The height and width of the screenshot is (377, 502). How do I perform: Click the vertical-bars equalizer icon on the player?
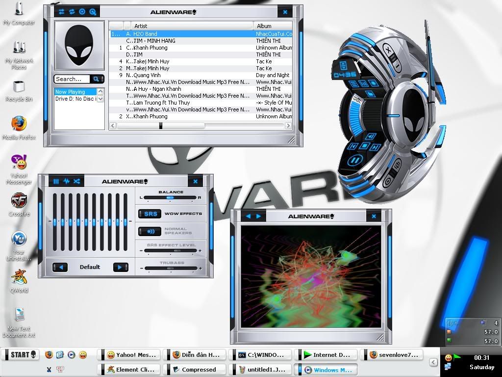pyautogui.click(x=363, y=83)
